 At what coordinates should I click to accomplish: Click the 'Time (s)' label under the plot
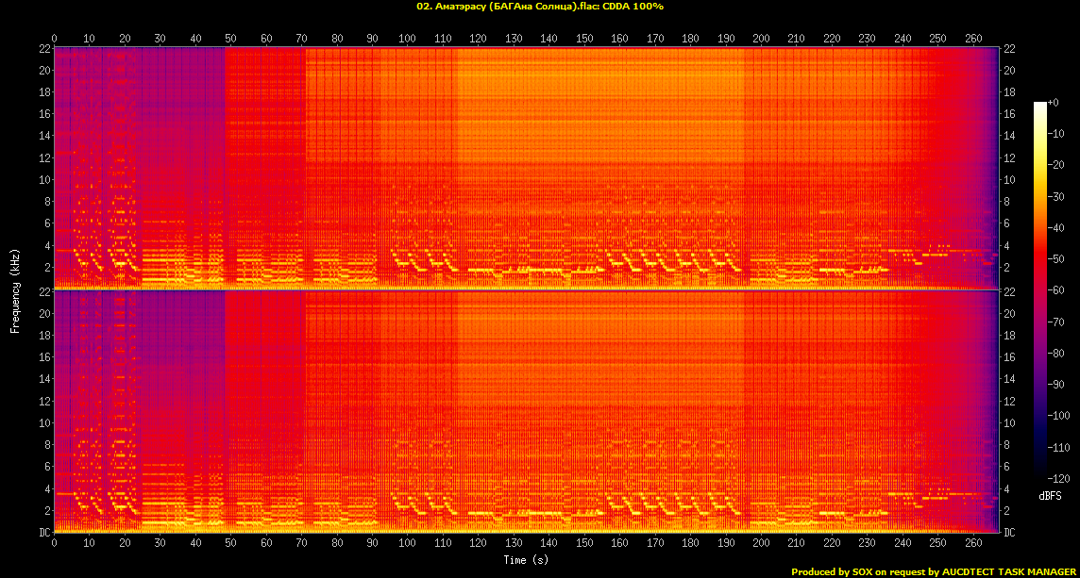click(528, 560)
